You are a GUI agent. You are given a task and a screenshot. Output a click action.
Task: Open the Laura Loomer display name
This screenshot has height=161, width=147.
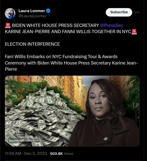(32, 11)
